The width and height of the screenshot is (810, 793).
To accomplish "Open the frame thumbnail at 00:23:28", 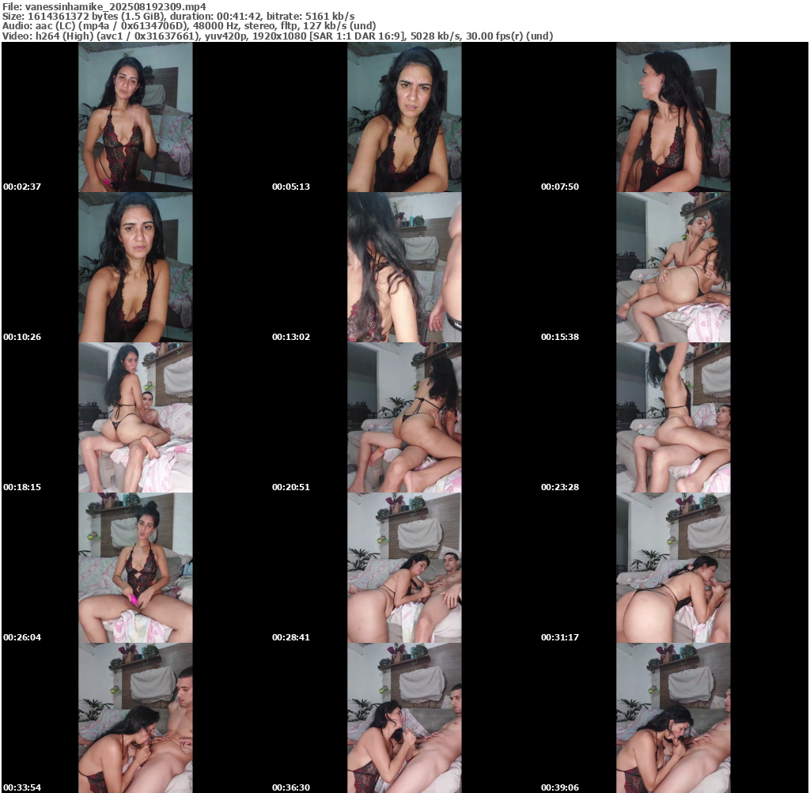I will click(673, 417).
